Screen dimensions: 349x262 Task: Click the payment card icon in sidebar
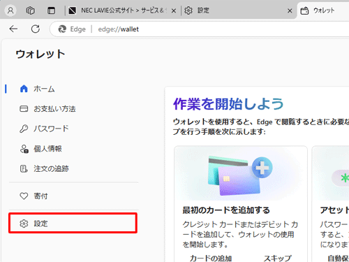coord(24,109)
